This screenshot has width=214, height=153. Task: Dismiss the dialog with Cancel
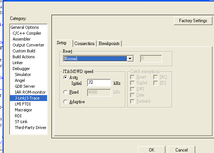coord(181,150)
